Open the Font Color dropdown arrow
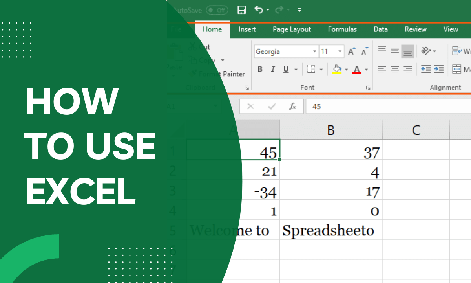Screen dimensions: 471x283 [366, 70]
